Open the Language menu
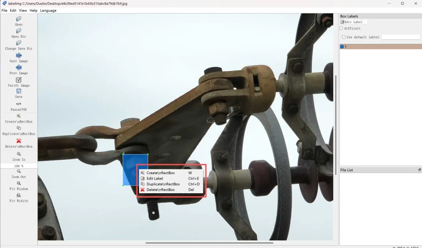The width and height of the screenshot is (422, 248). click(x=48, y=11)
